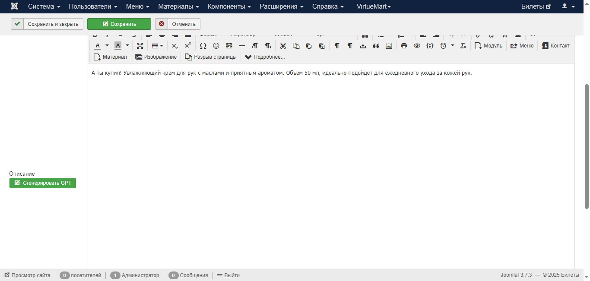Insert a Материал link via editor button

coord(110,57)
